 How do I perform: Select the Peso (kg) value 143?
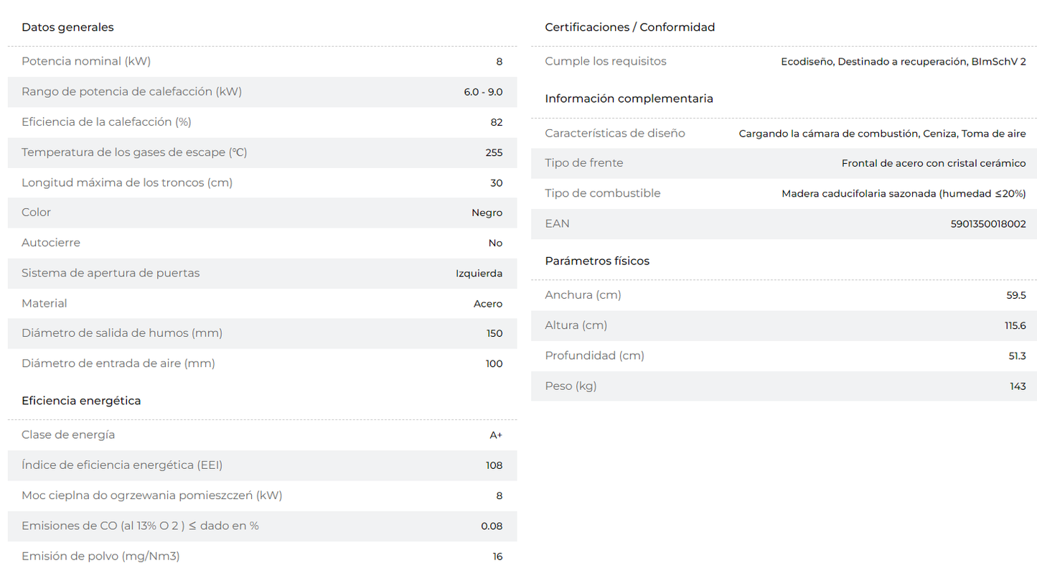[1018, 386]
